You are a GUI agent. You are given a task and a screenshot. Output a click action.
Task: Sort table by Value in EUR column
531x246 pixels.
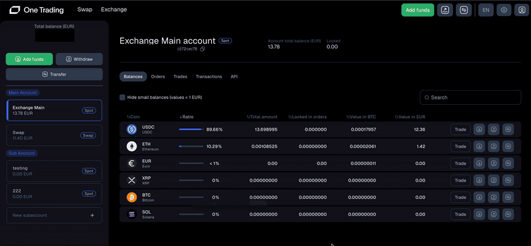410,117
